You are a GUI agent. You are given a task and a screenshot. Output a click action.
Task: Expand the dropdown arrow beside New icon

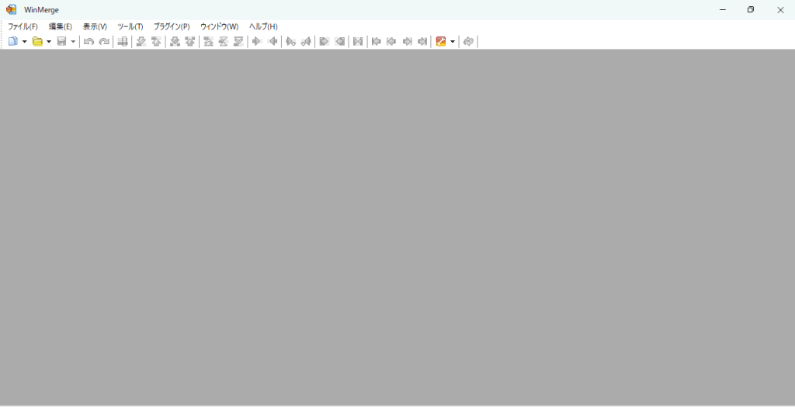[24, 41]
